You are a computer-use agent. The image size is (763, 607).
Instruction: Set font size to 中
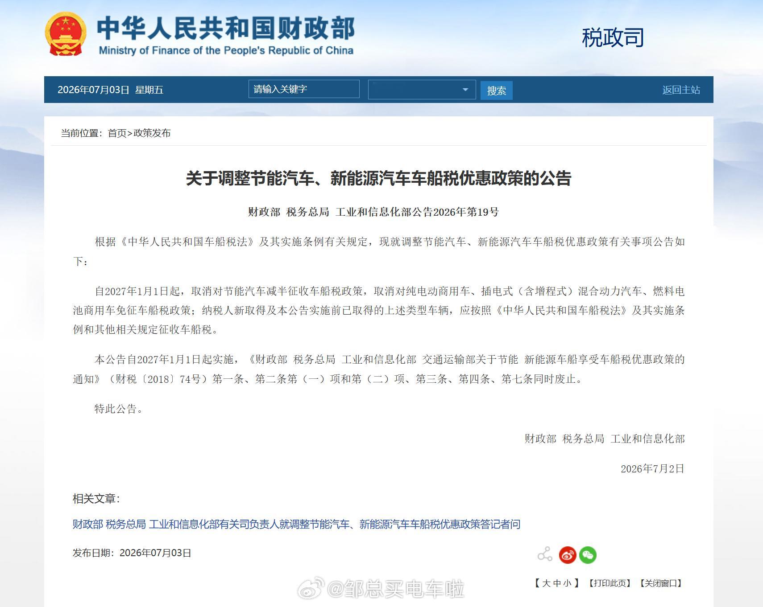(557, 583)
